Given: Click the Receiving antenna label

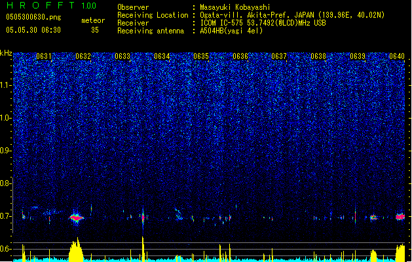Looking at the screenshot, I should point(151,31).
